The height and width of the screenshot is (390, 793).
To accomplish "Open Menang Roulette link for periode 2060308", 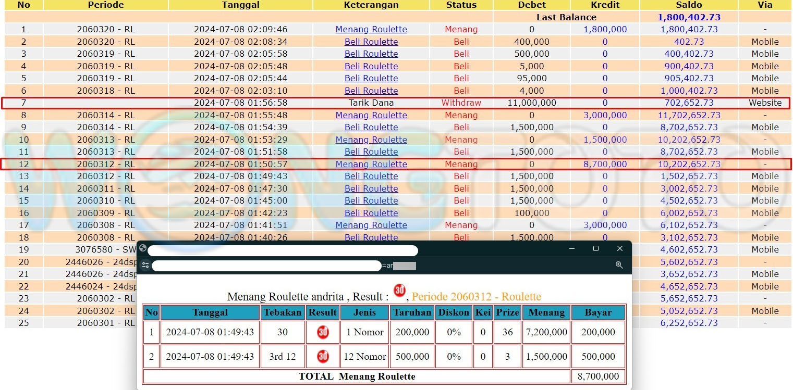I will (x=371, y=225).
